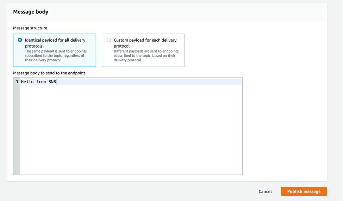This screenshot has width=344, height=201.
Task: Select Identical payload for all delivery protocols radio
Action: pos(20,40)
